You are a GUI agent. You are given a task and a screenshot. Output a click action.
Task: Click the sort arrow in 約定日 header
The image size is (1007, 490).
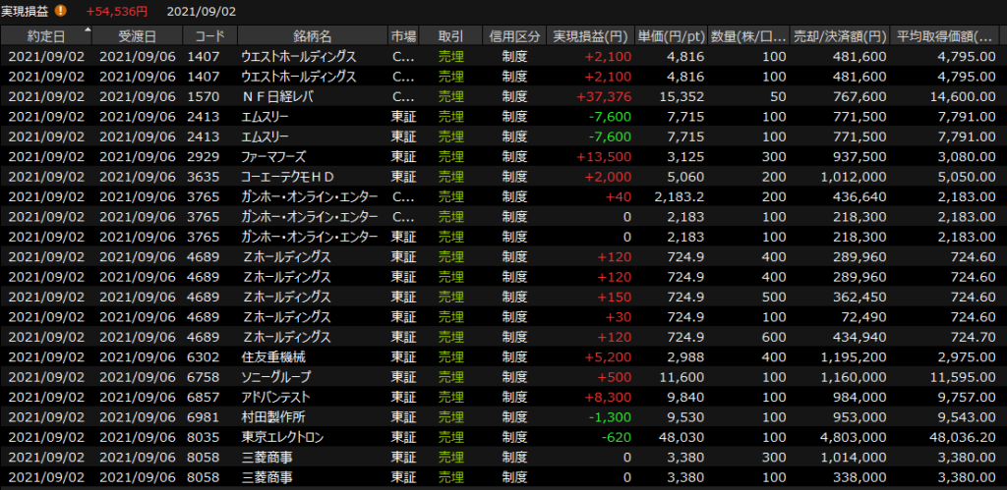pyautogui.click(x=89, y=30)
